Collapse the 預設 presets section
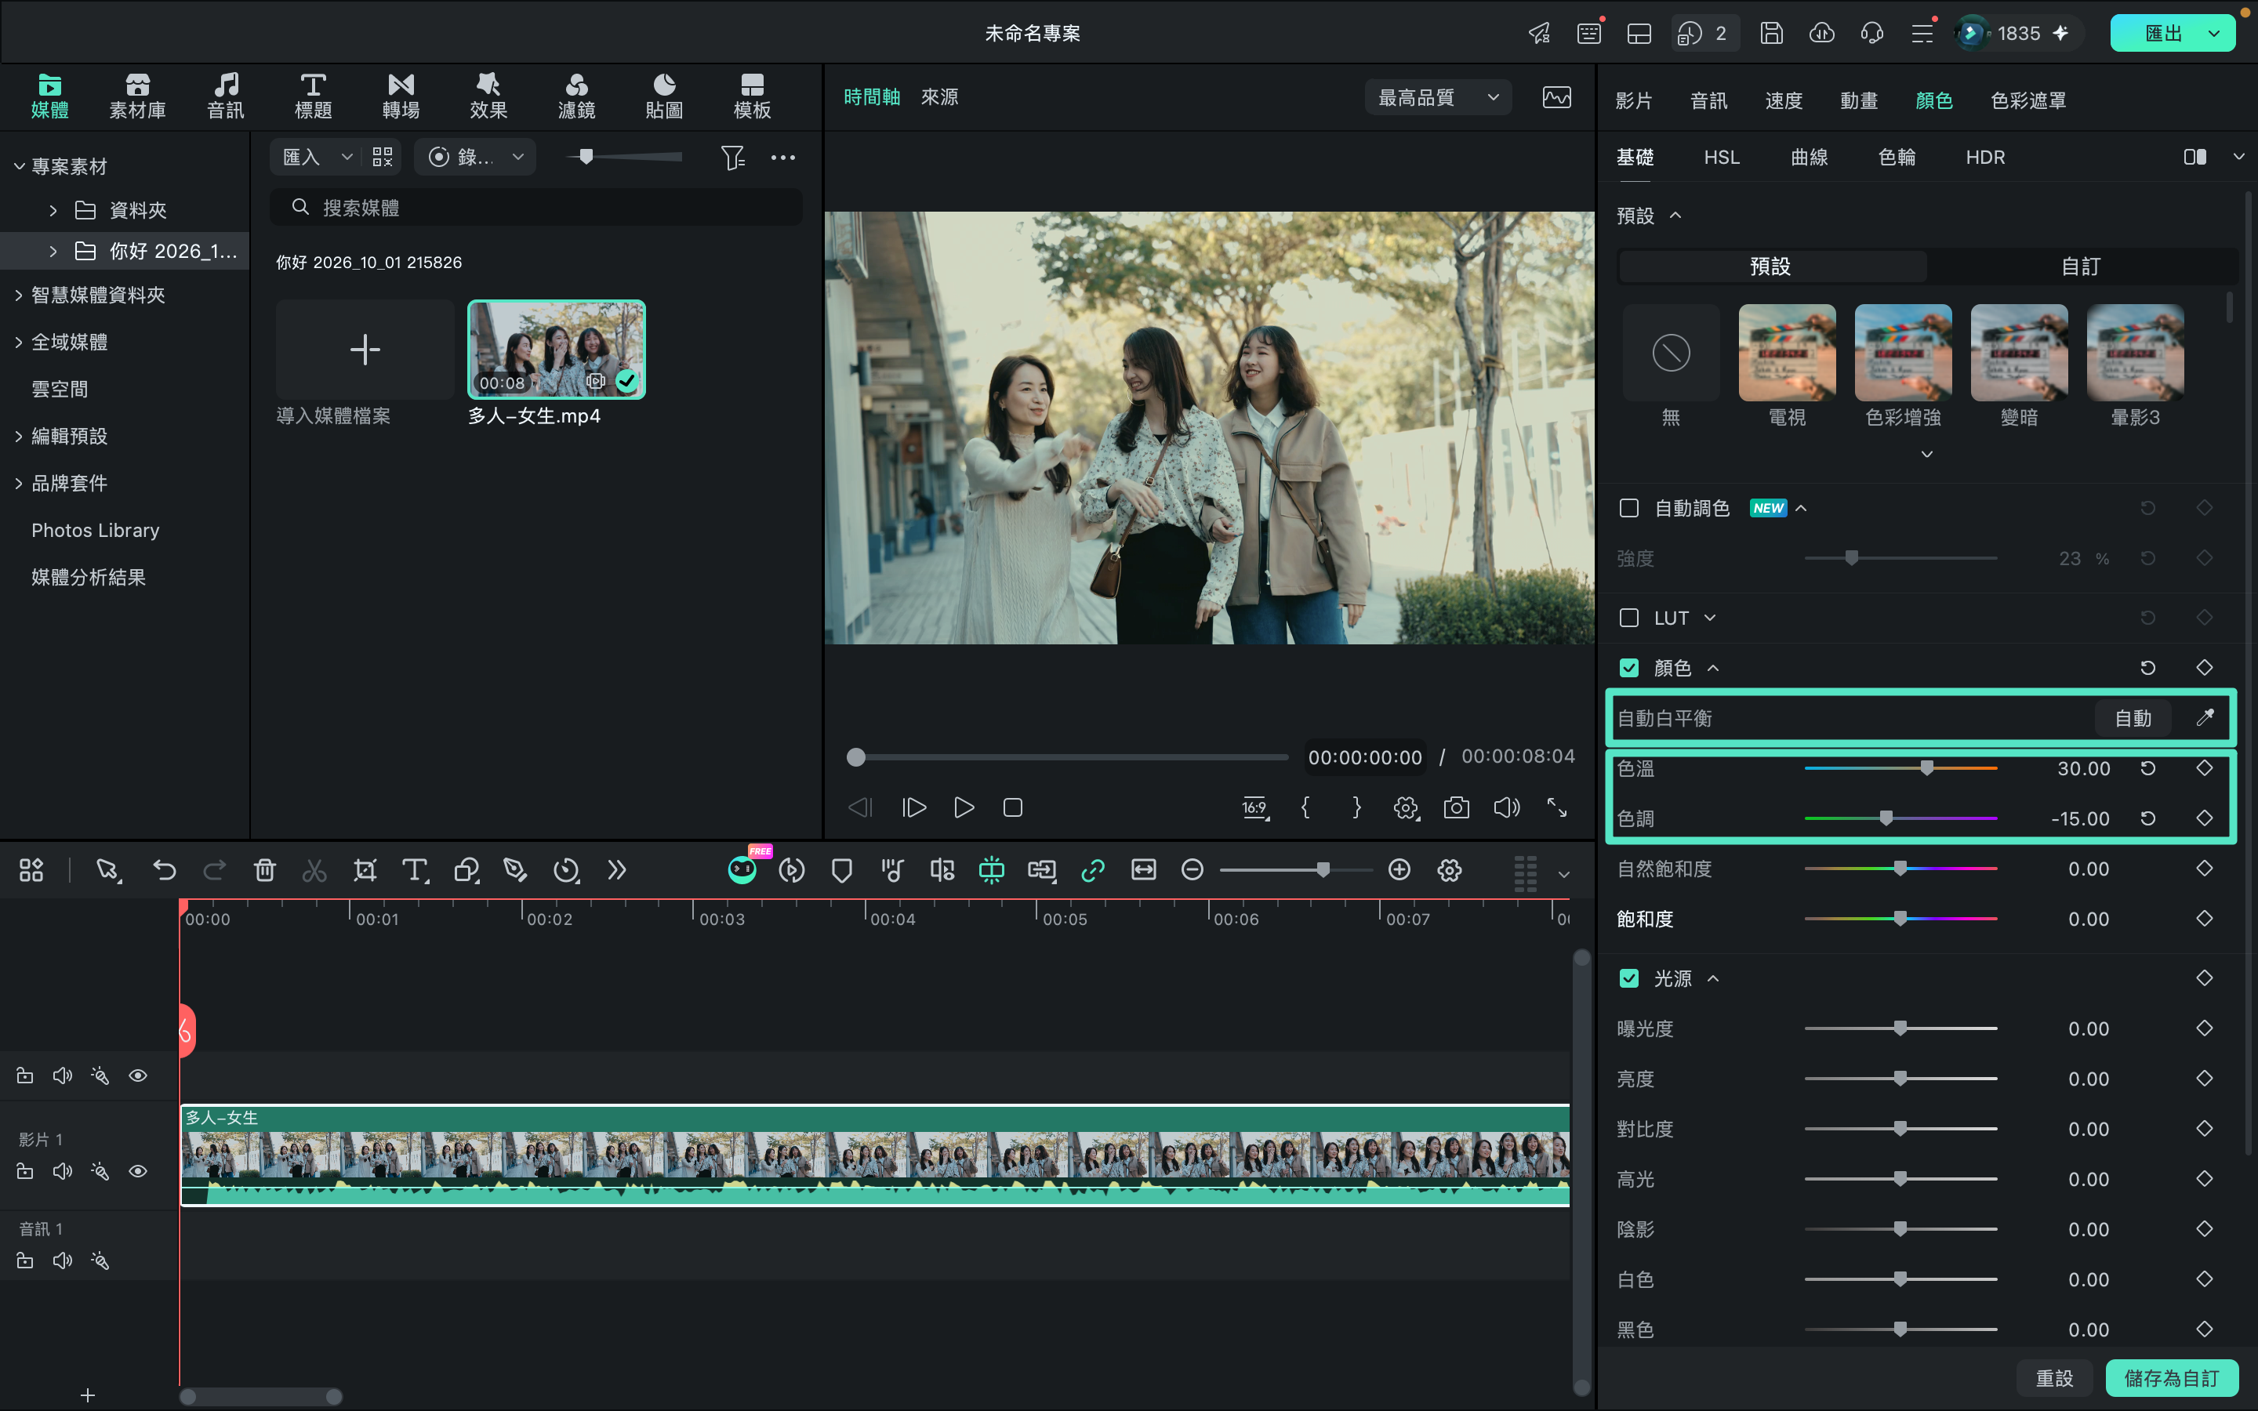The height and width of the screenshot is (1411, 2258). point(1675,216)
